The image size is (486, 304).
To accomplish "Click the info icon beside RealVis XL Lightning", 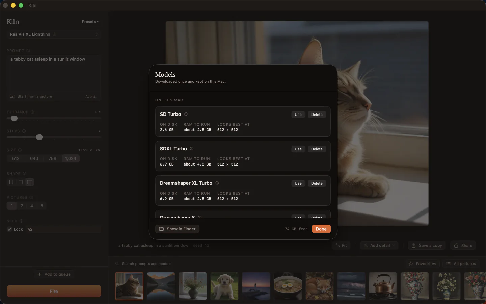I will pos(54,34).
